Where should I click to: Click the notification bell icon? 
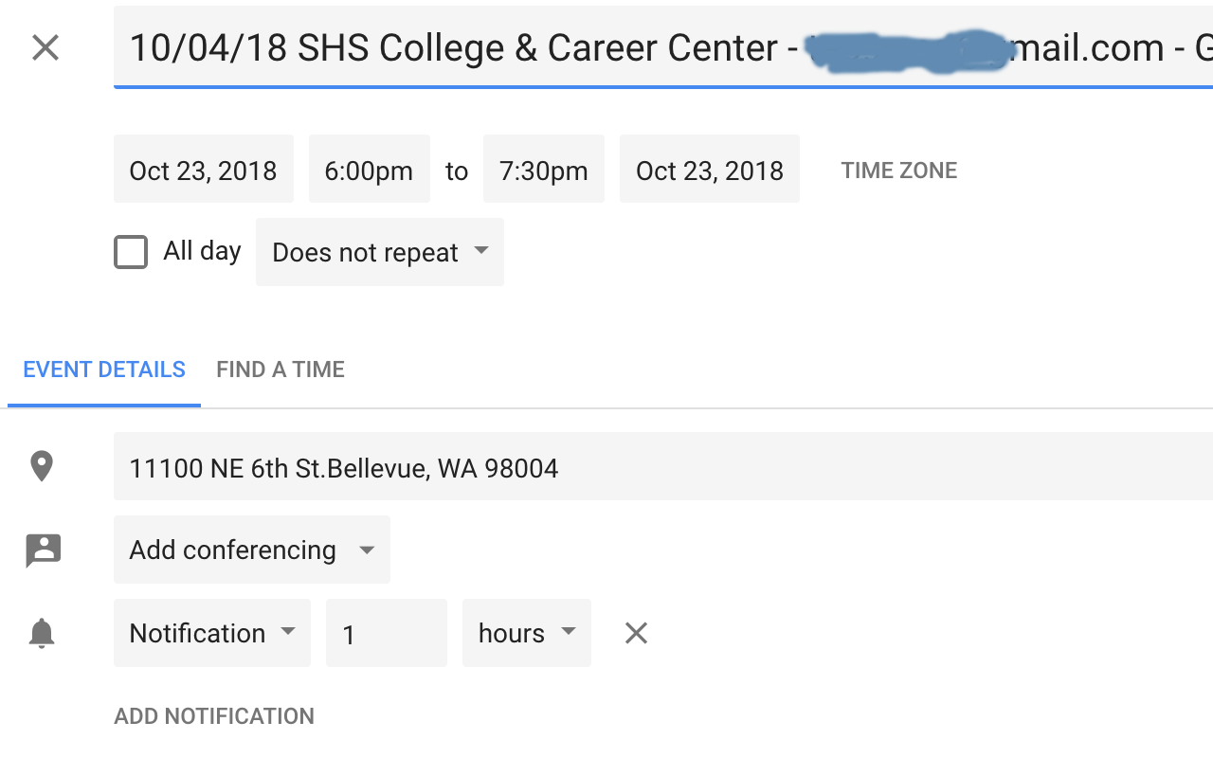42,633
